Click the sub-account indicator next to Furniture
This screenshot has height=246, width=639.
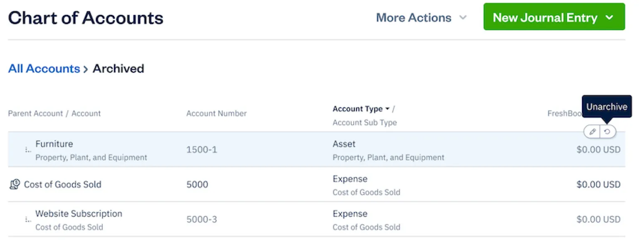pyautogui.click(x=27, y=150)
